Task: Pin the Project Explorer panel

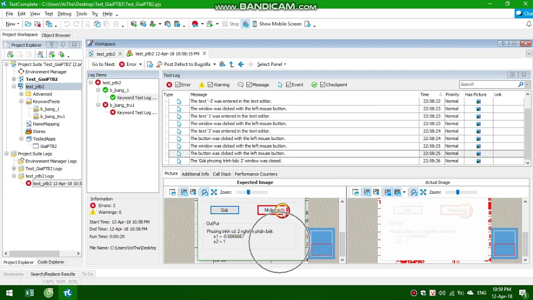Action: click(63, 45)
